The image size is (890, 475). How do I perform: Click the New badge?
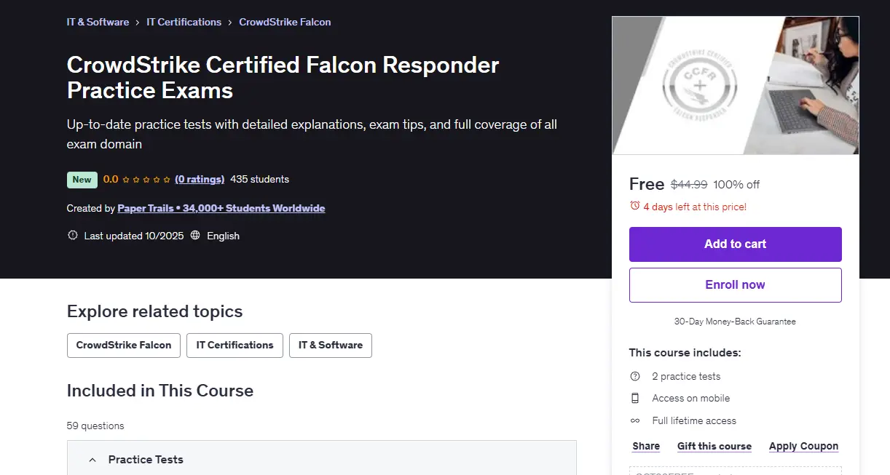point(82,180)
